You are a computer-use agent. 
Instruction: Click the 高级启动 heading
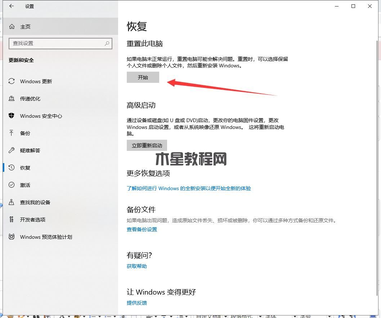click(x=141, y=105)
